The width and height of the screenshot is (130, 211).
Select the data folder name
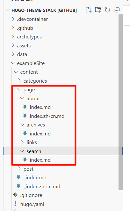[x=22, y=54]
